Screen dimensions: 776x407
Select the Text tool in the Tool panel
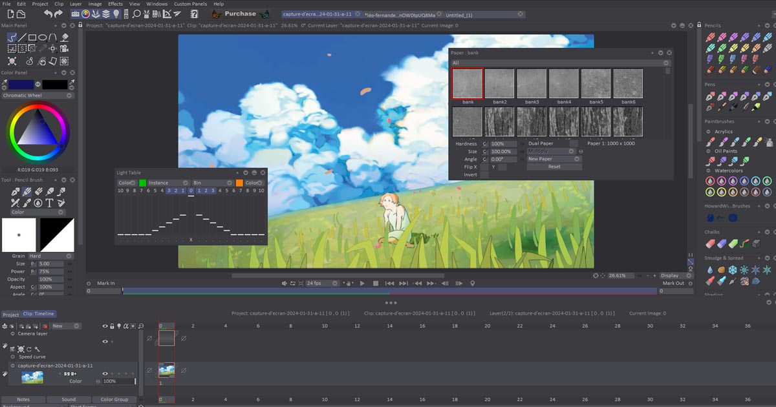(x=49, y=202)
